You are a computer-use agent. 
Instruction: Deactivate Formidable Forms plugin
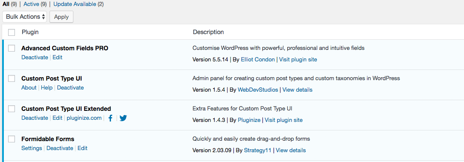[x=60, y=148]
